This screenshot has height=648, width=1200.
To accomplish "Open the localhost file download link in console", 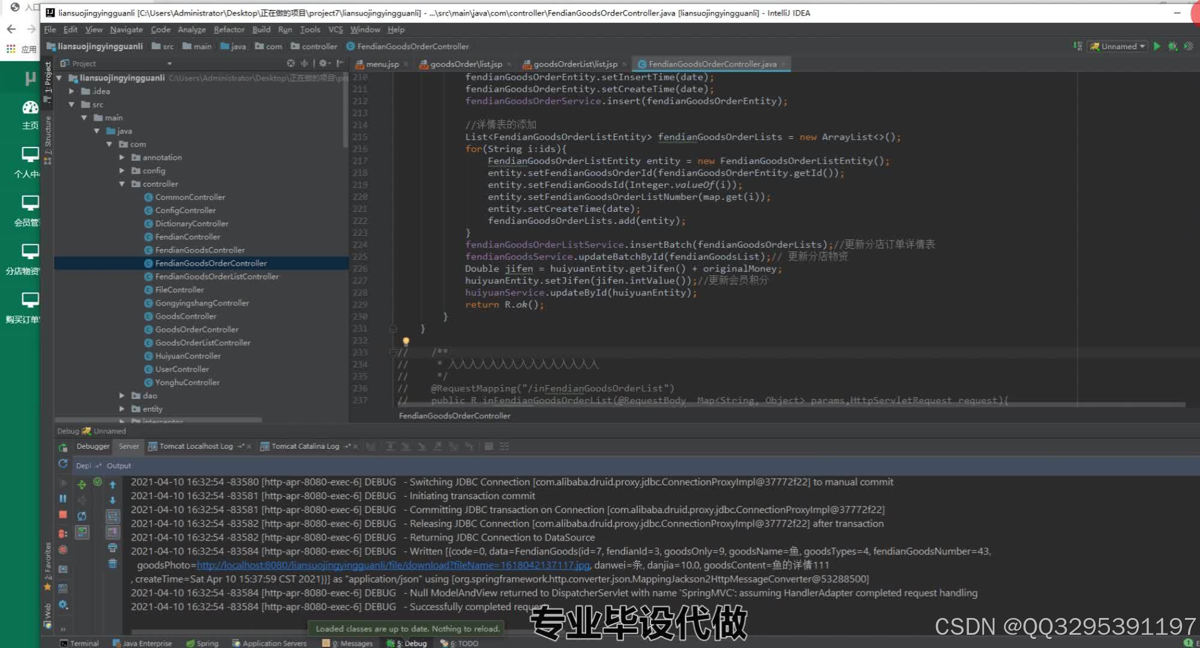I will (x=394, y=565).
